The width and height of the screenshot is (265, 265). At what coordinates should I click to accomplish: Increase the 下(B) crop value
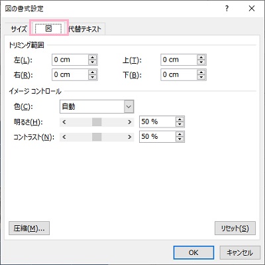[x=201, y=72]
